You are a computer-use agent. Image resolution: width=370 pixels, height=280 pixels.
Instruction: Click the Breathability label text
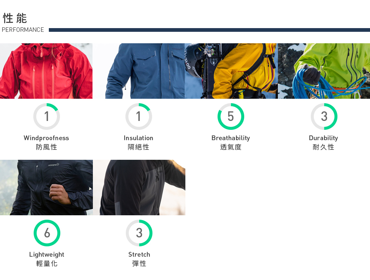tap(231, 138)
